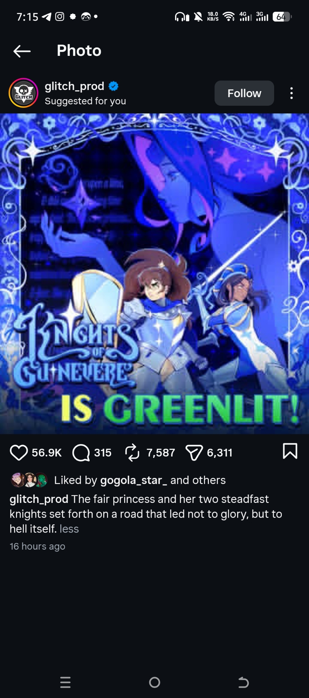The image size is (309, 698).
Task: Repost using the repost arrows icon
Action: pyautogui.click(x=132, y=453)
